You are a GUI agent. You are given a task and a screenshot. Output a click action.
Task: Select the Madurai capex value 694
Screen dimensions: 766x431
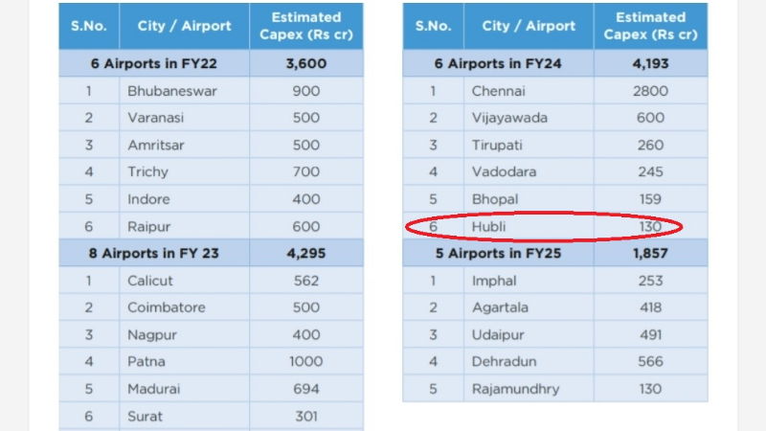click(305, 389)
